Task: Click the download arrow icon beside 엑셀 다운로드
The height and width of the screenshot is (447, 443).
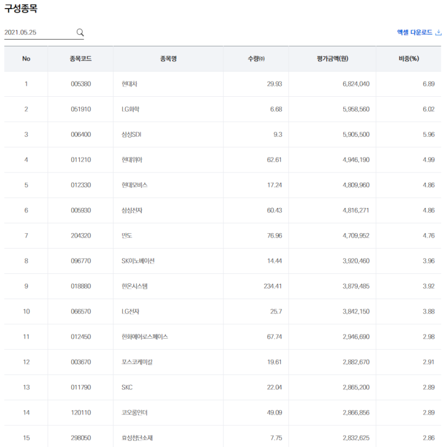Action: [x=438, y=32]
